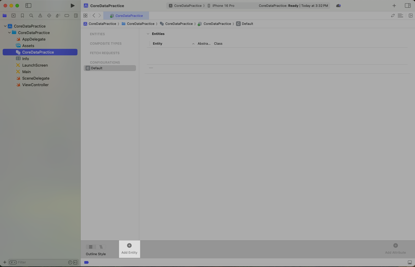Select the Default configuration in sidebar

110,68
